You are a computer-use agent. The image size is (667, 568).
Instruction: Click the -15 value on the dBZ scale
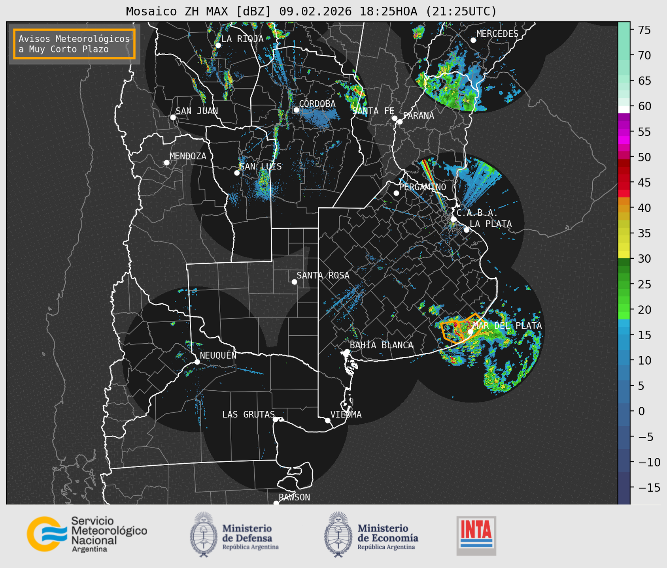coord(649,488)
